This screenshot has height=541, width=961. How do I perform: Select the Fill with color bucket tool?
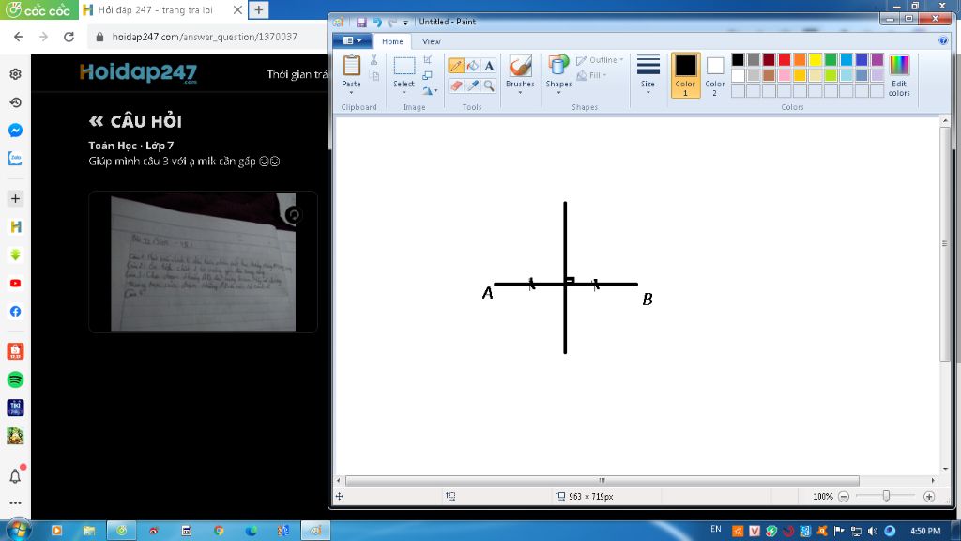(473, 66)
